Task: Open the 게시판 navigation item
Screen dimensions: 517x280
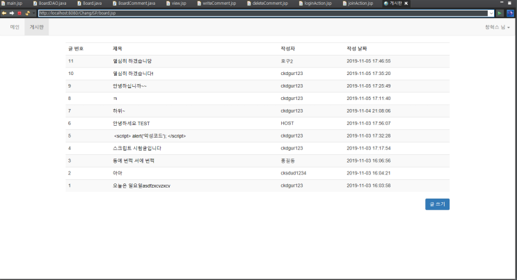Action: click(x=37, y=27)
